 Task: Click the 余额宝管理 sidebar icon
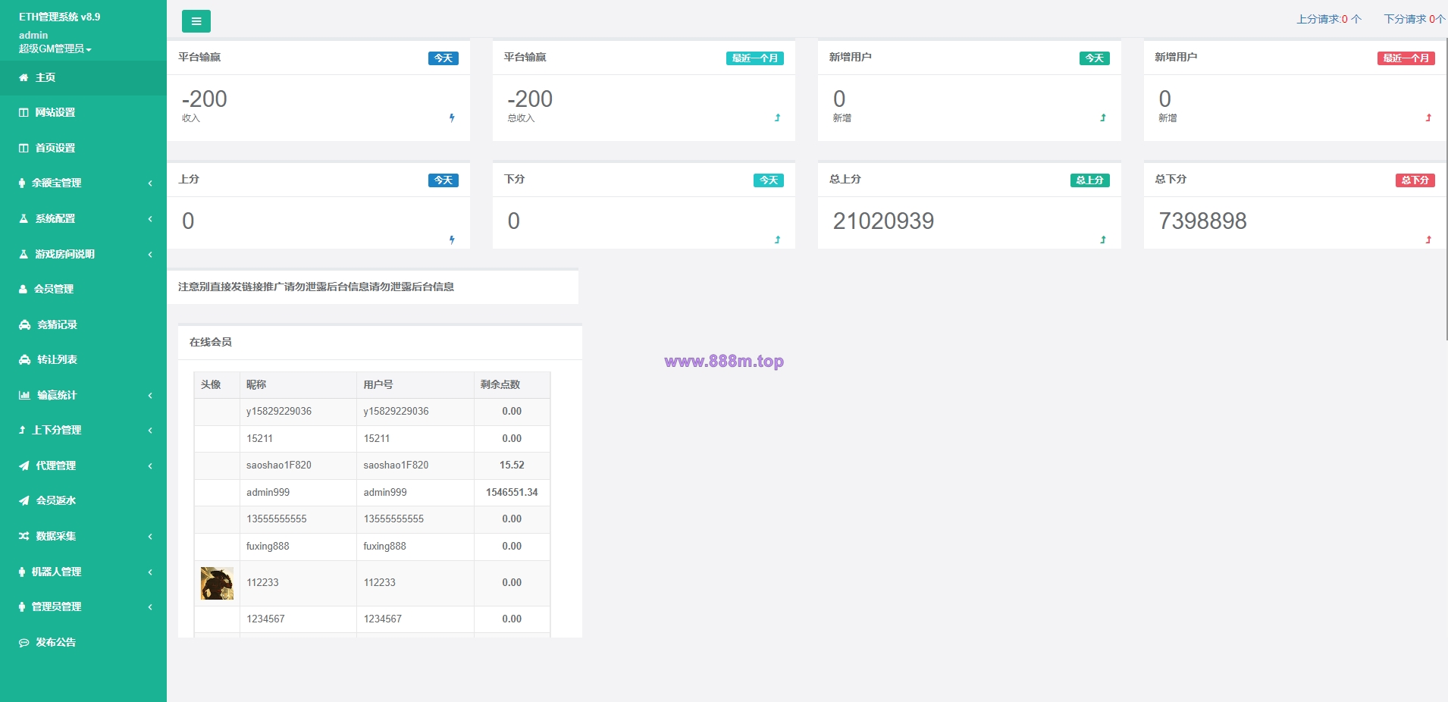22,183
